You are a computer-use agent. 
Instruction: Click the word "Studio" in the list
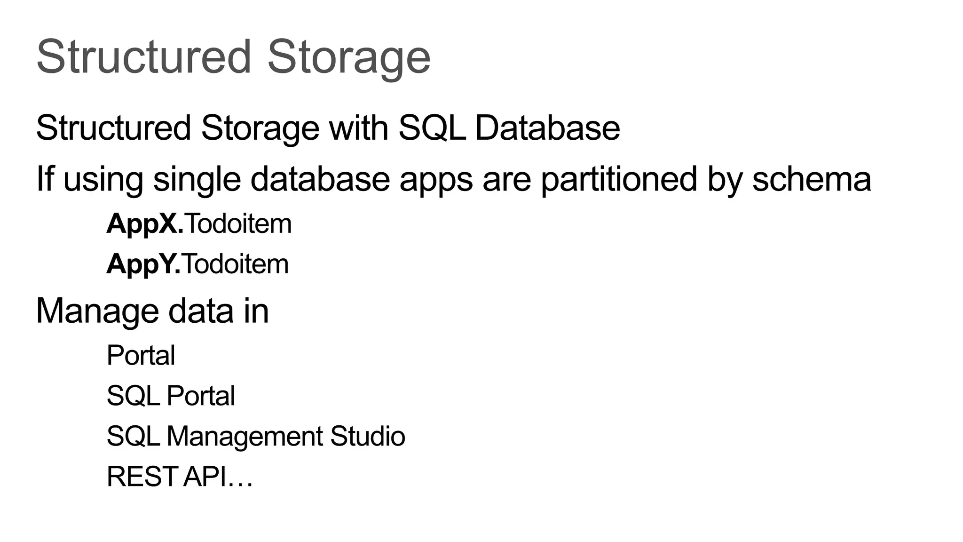pos(367,436)
